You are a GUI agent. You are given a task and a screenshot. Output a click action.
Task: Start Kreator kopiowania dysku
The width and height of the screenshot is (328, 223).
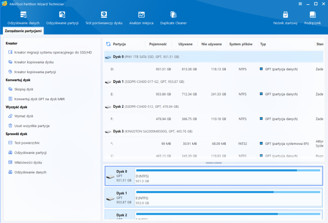point(34,62)
